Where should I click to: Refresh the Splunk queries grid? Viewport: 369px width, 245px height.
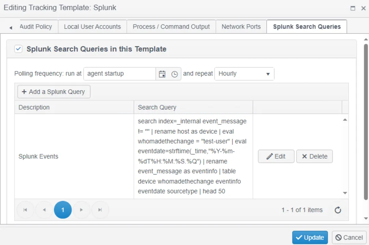point(338,210)
